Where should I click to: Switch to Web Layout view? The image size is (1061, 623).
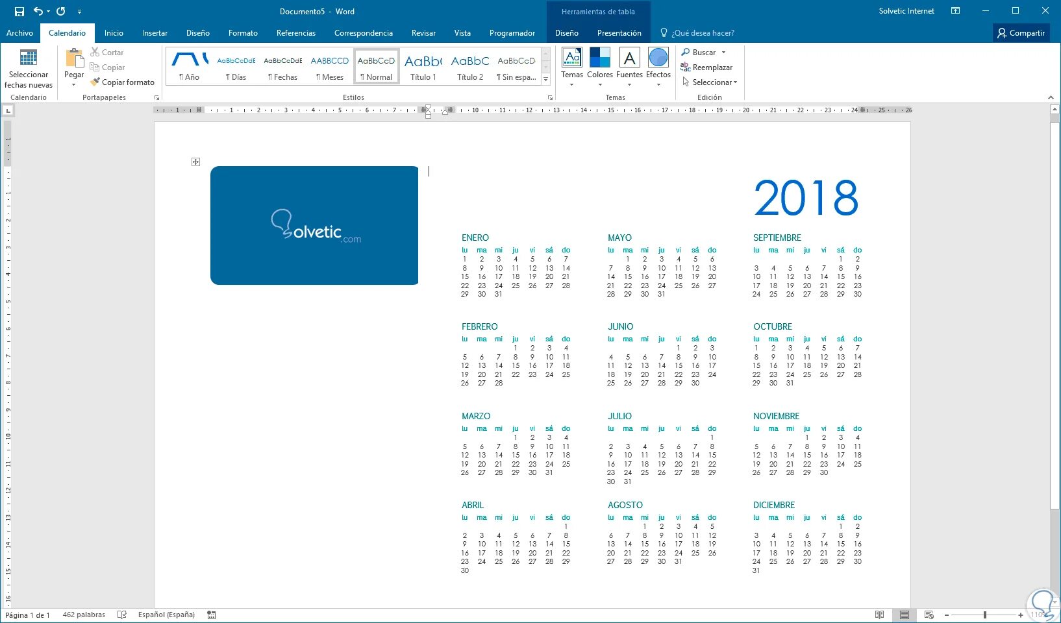(929, 615)
